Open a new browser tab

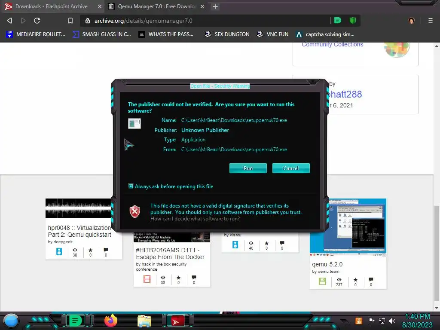pyautogui.click(x=215, y=6)
